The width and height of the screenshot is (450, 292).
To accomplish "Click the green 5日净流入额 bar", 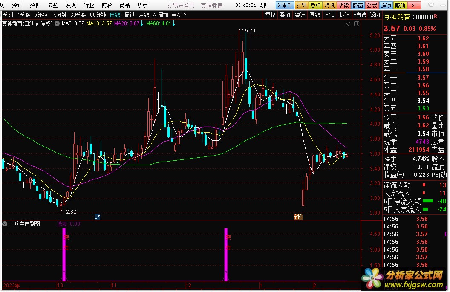I will point(427,201).
